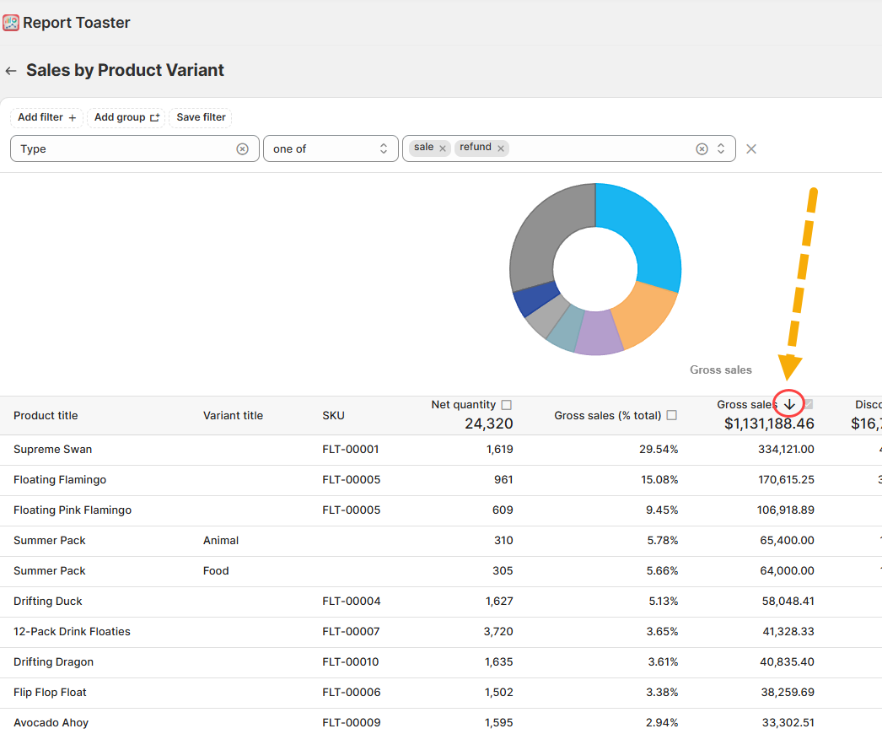Screen dimensions: 882x734
Task: Click the Gross sales sort arrow
Action: [x=789, y=405]
